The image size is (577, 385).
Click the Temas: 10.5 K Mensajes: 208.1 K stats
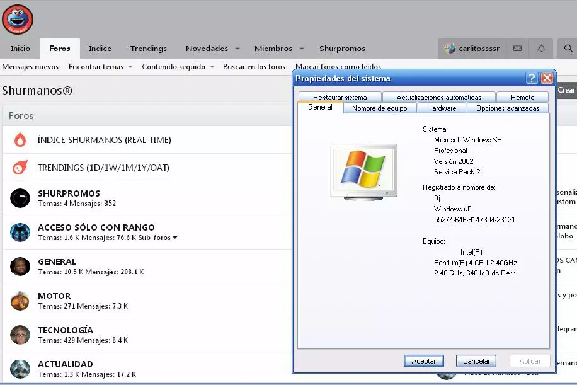pyautogui.click(x=91, y=272)
